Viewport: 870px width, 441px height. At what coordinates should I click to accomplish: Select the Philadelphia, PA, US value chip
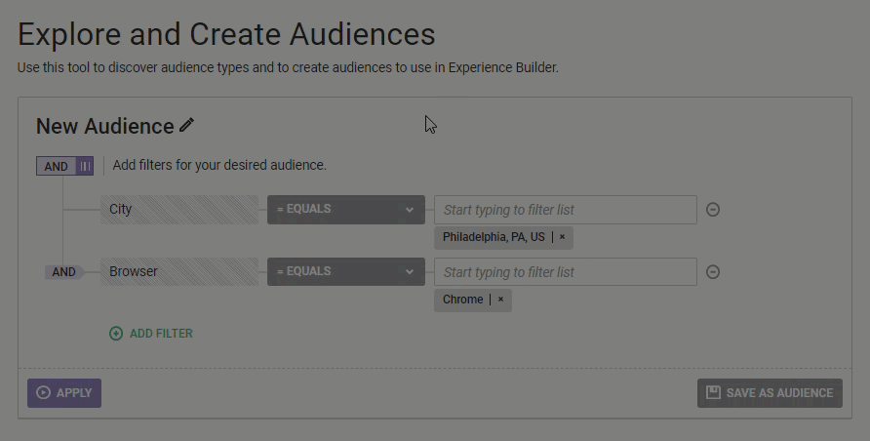click(x=494, y=237)
